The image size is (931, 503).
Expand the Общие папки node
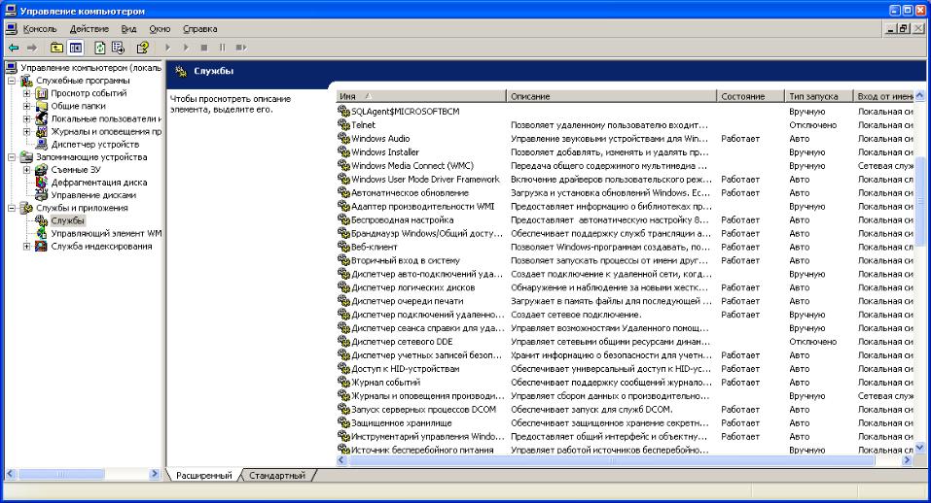pyautogui.click(x=26, y=106)
